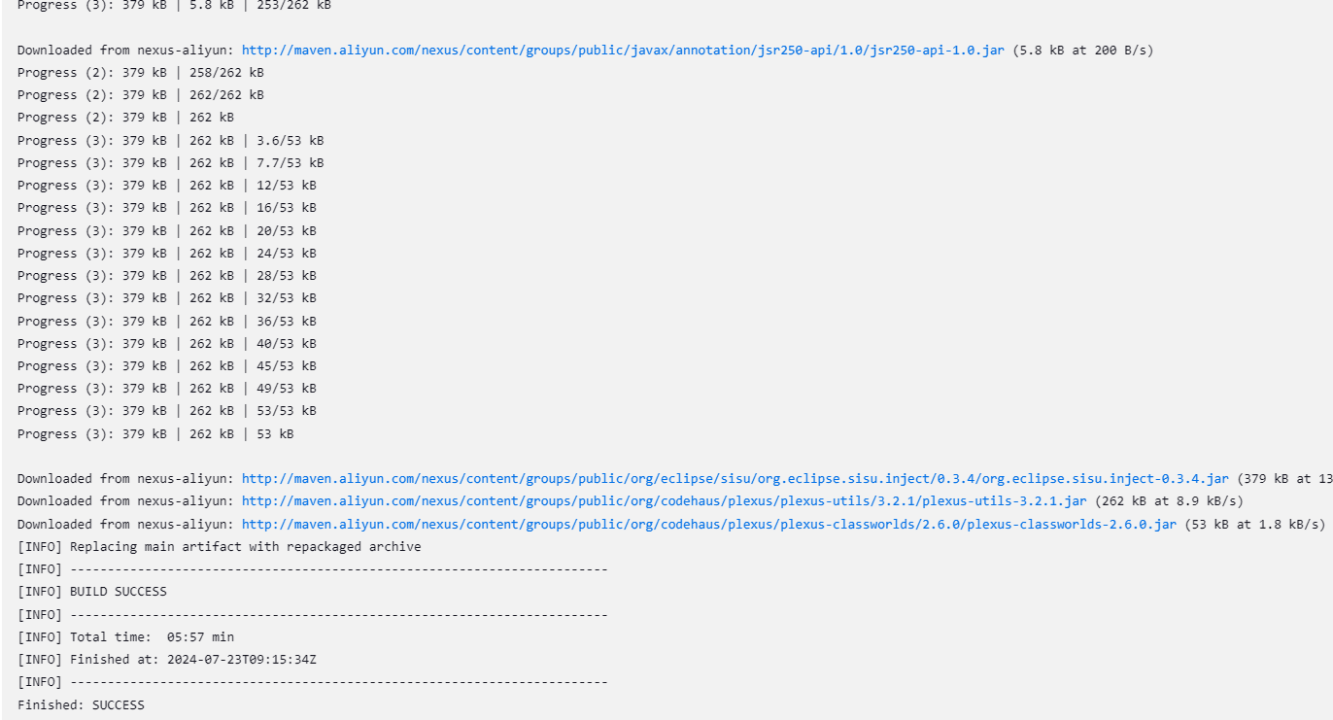Click the progress line showing 53/53 kB
Screen dimensions: 1333x720
(167, 410)
